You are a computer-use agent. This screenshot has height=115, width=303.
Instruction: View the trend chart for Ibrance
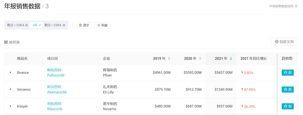[x=288, y=73]
